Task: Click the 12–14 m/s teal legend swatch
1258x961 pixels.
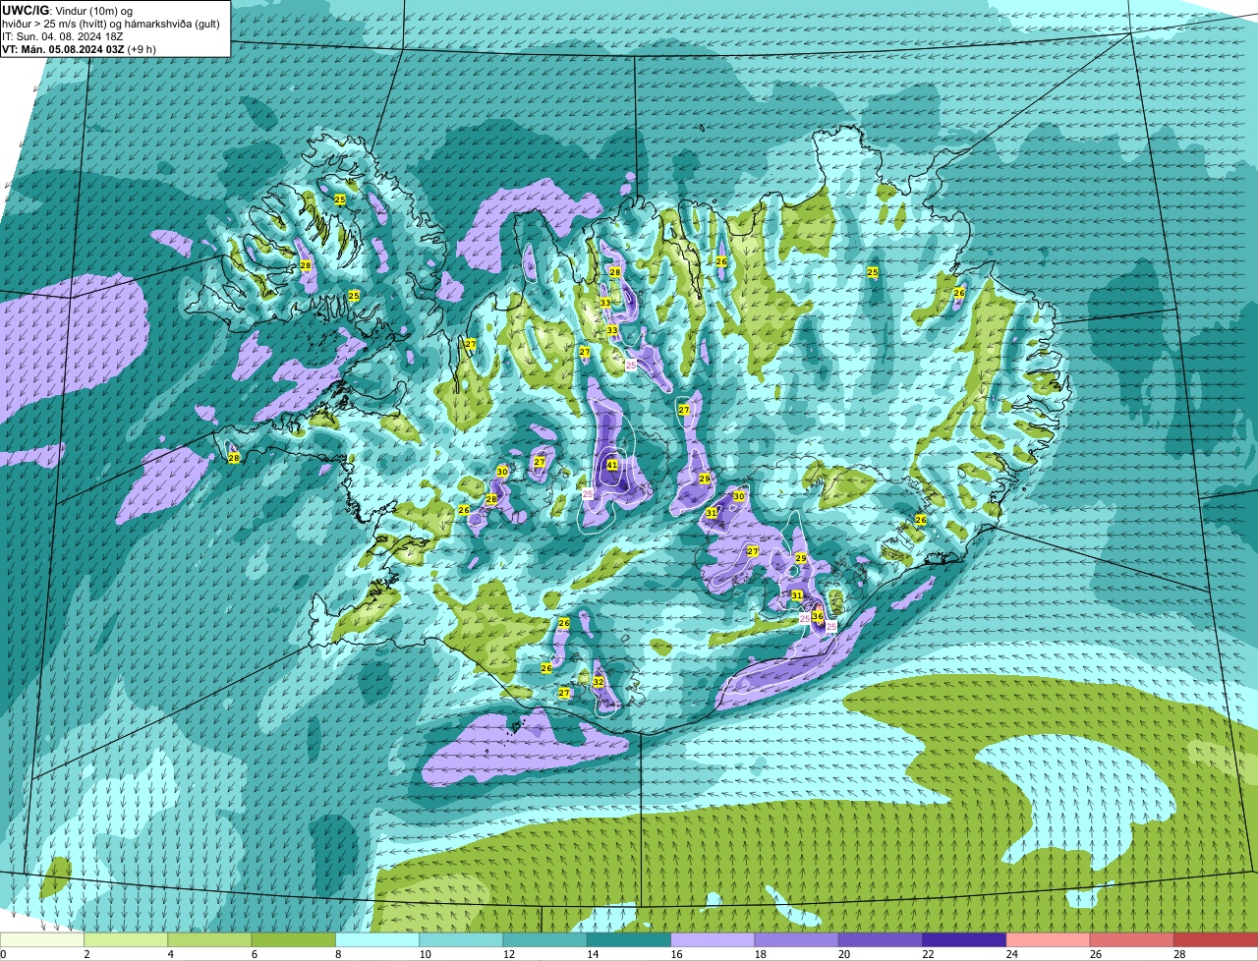Action: (x=545, y=940)
